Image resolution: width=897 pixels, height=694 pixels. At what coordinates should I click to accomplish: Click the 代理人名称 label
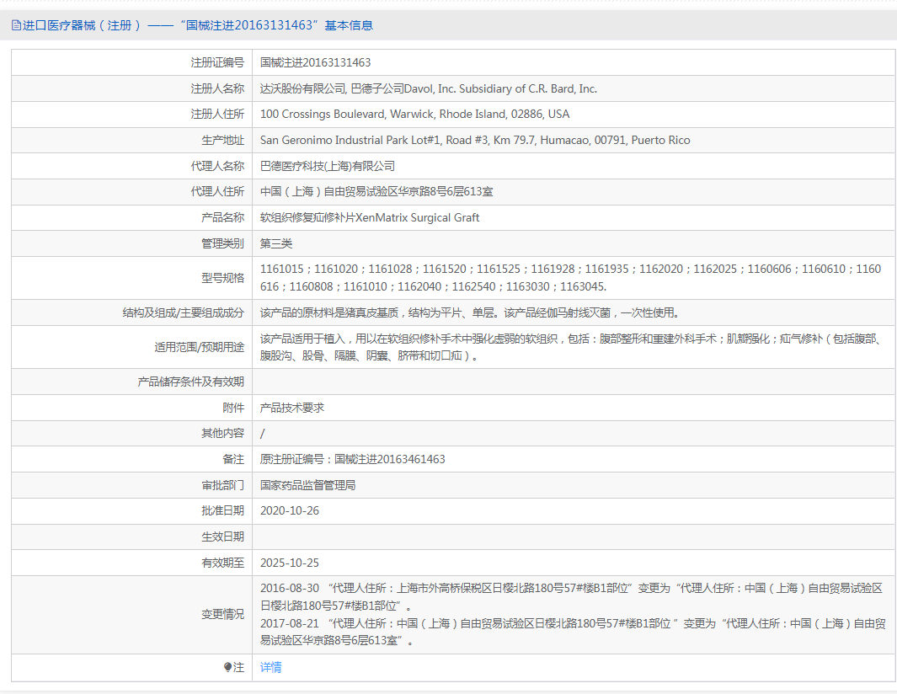[217, 166]
